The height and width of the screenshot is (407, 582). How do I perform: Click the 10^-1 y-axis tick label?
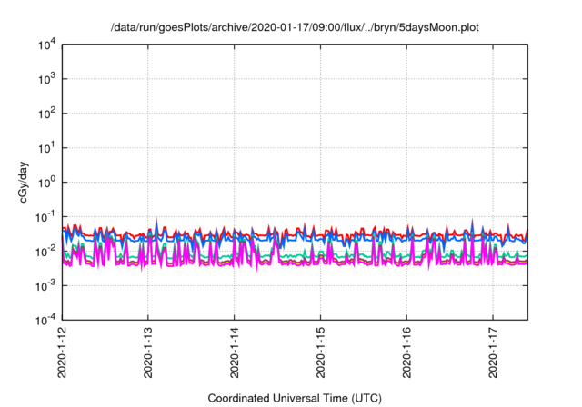45,217
